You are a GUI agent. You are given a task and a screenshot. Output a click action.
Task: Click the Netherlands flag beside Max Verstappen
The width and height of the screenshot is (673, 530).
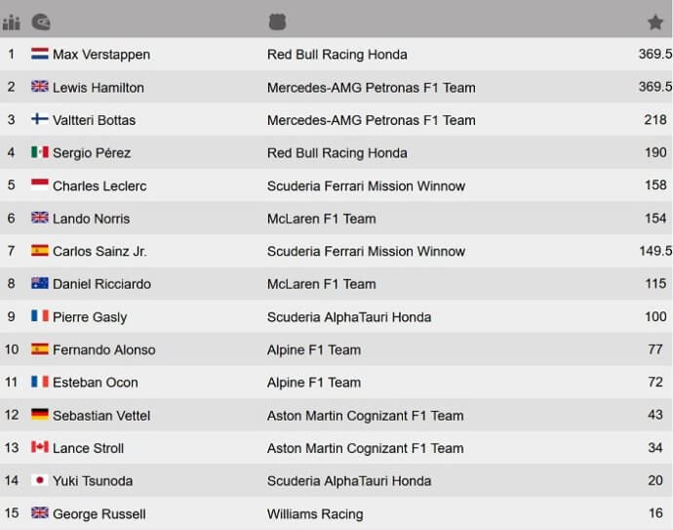point(39,54)
